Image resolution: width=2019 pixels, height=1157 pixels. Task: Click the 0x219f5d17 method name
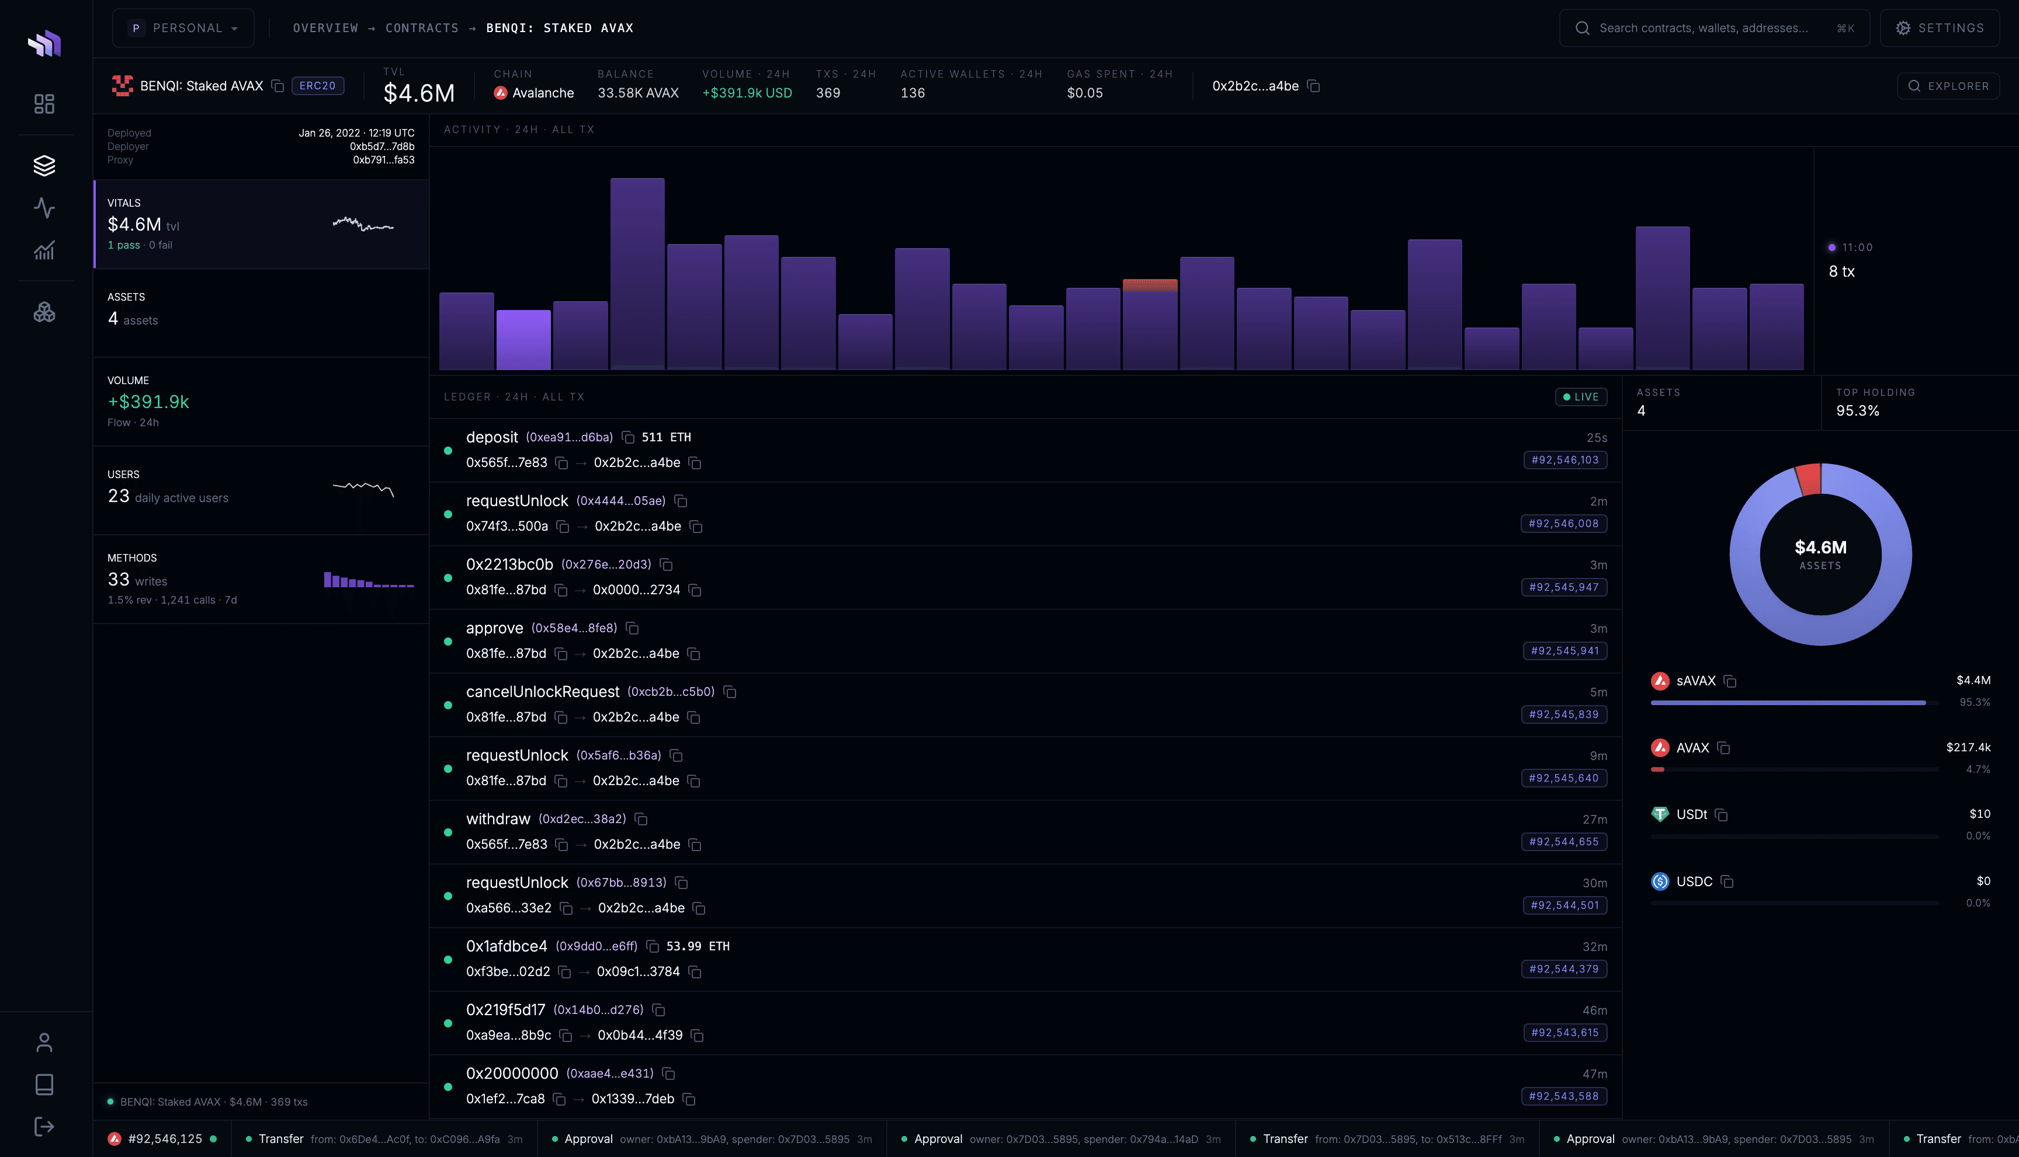pyautogui.click(x=506, y=1010)
